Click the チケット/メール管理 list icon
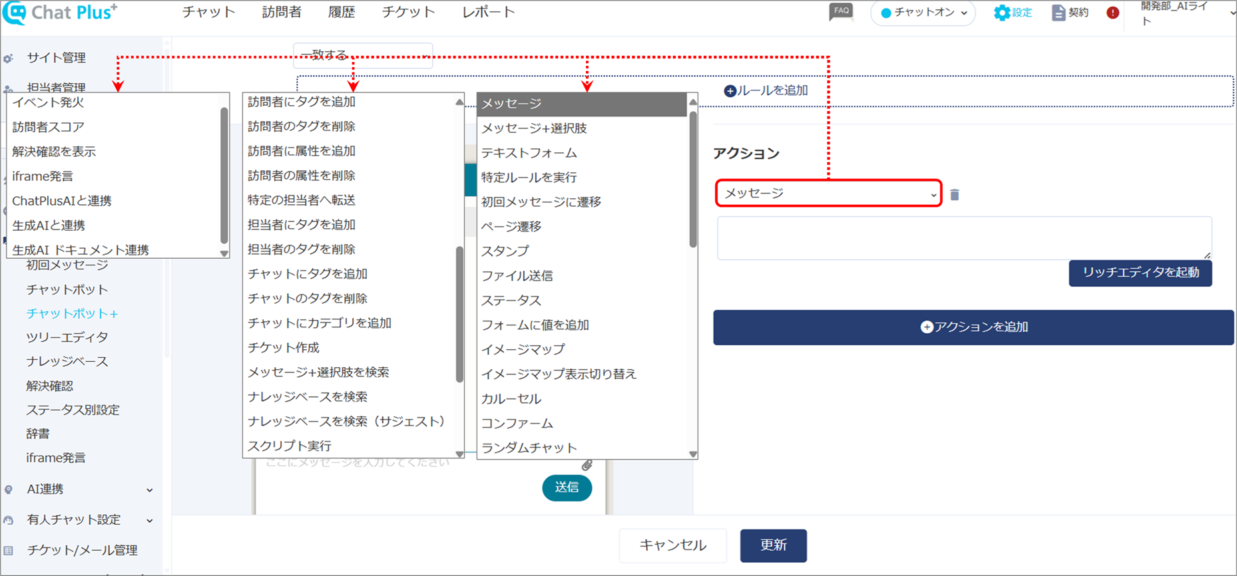This screenshot has width=1237, height=576. pyautogui.click(x=8, y=551)
